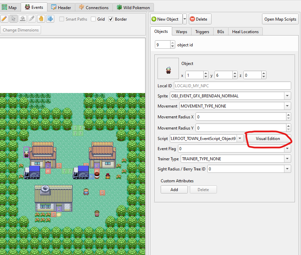
Task: Increase the object id spinner
Action: pyautogui.click(x=173, y=43)
